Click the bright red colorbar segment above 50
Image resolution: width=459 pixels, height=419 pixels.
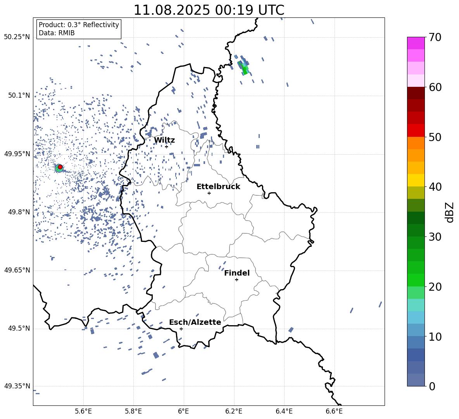coord(416,130)
